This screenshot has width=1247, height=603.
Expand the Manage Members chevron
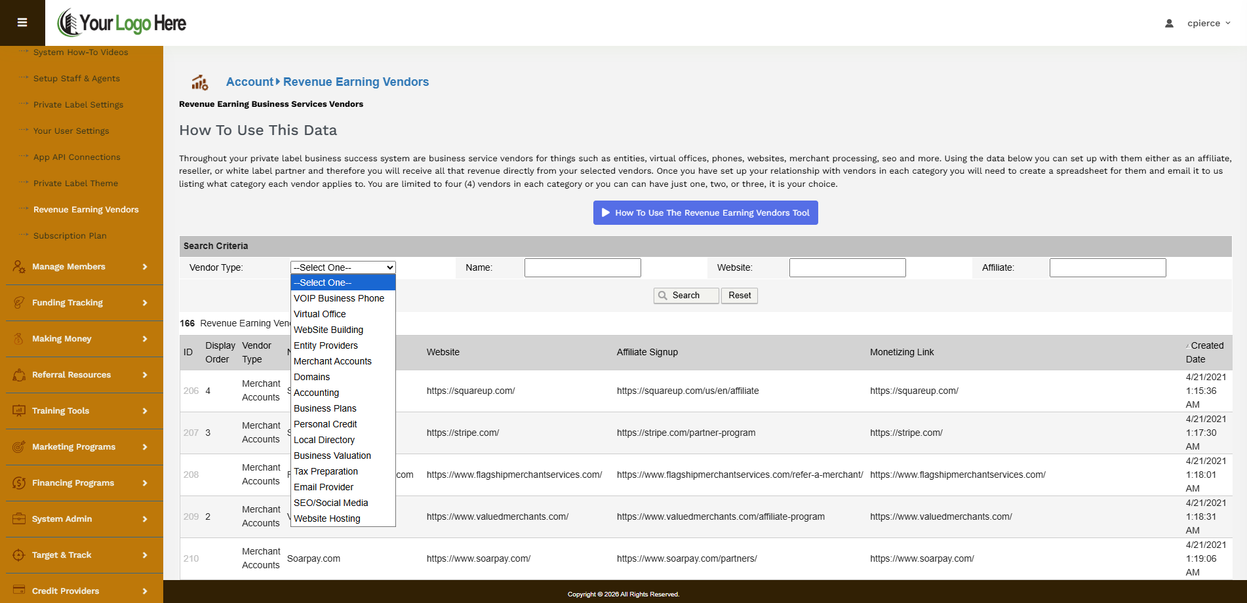point(145,267)
